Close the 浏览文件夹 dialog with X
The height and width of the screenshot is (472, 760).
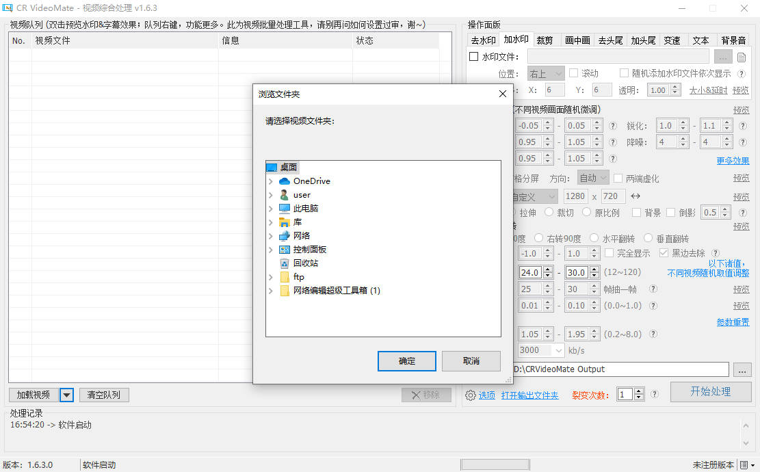[503, 94]
